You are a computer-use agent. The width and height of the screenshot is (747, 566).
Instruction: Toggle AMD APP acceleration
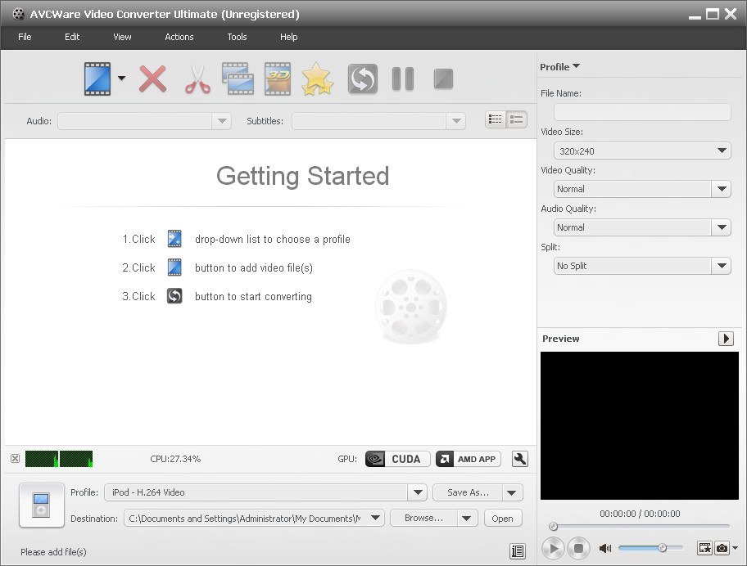coord(468,459)
